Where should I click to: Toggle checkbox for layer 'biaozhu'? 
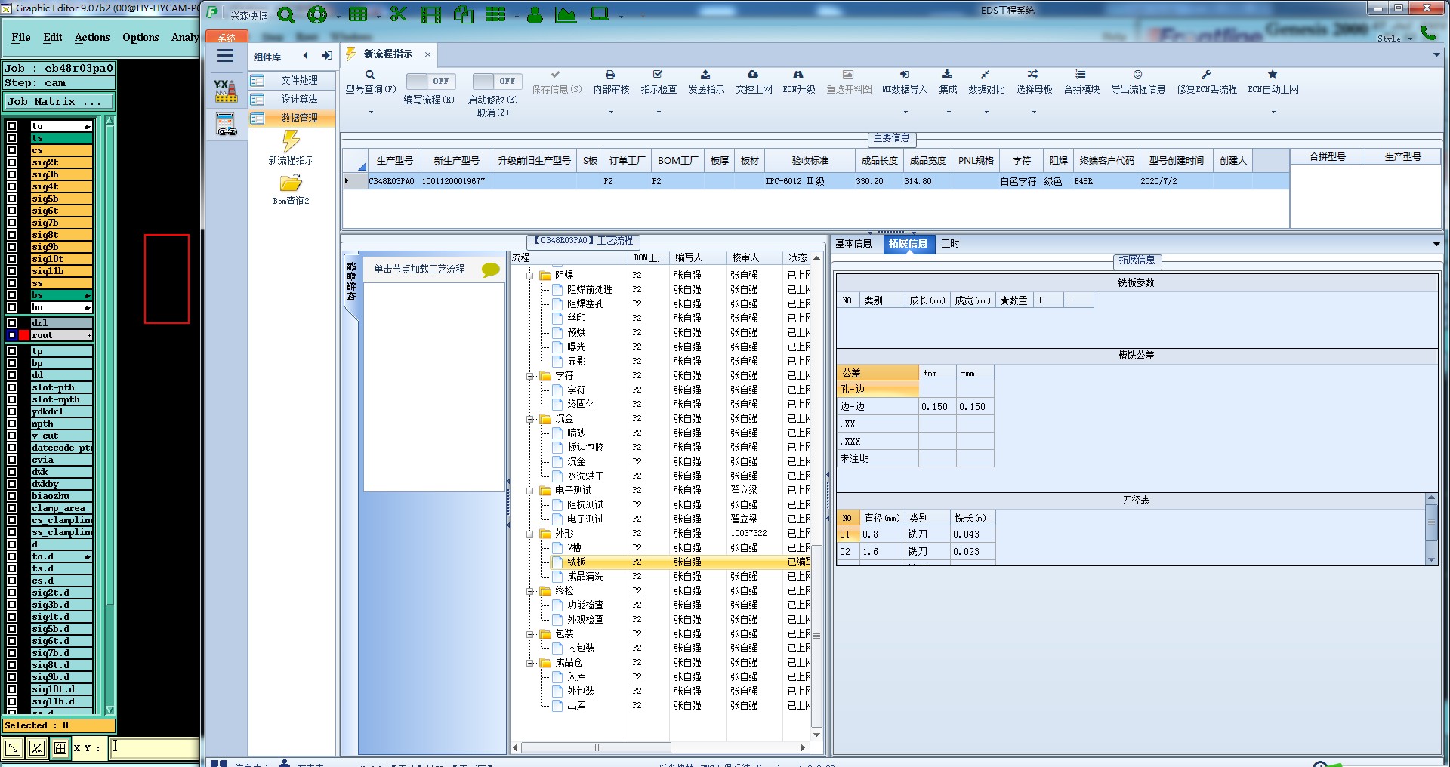coord(12,496)
